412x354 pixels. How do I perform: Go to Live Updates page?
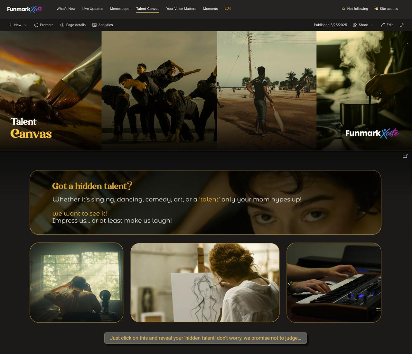[93, 9]
